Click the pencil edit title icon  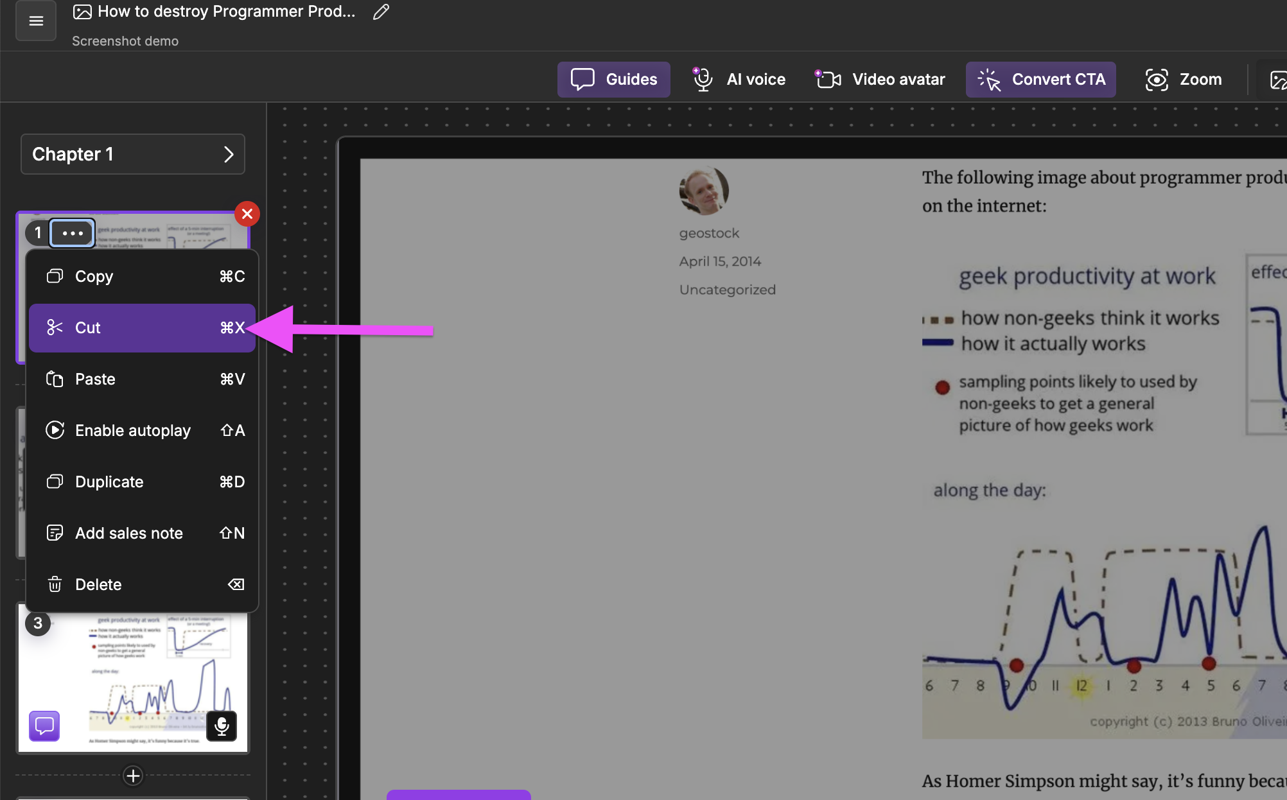[381, 12]
